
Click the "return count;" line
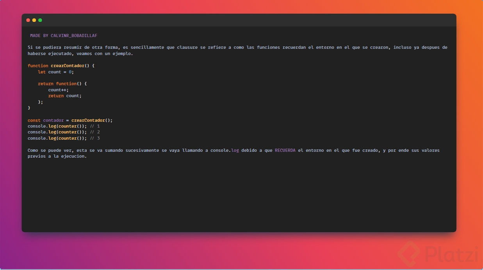coord(65,96)
